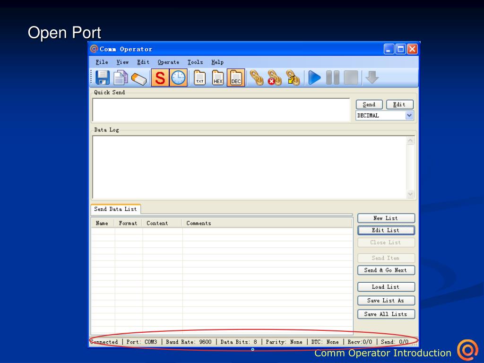The width and height of the screenshot is (484, 363).
Task: Click the Close List button
Action: click(386, 242)
